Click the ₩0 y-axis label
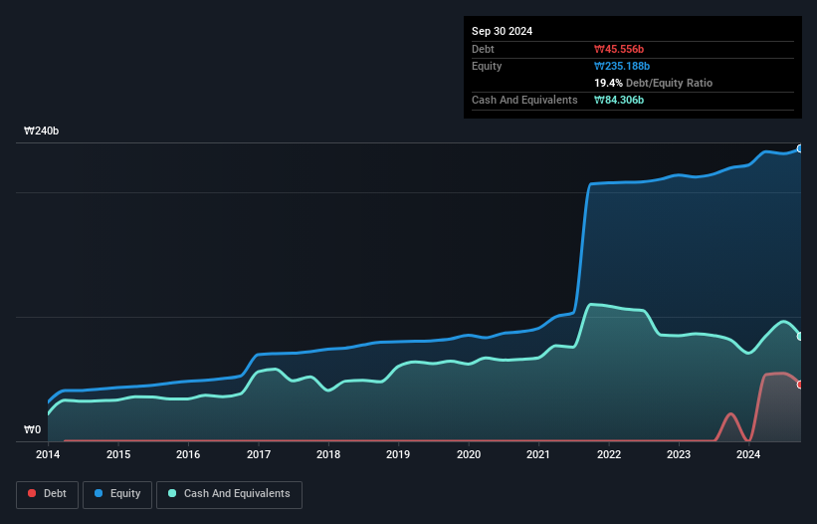This screenshot has height=524, width=817. [32, 429]
